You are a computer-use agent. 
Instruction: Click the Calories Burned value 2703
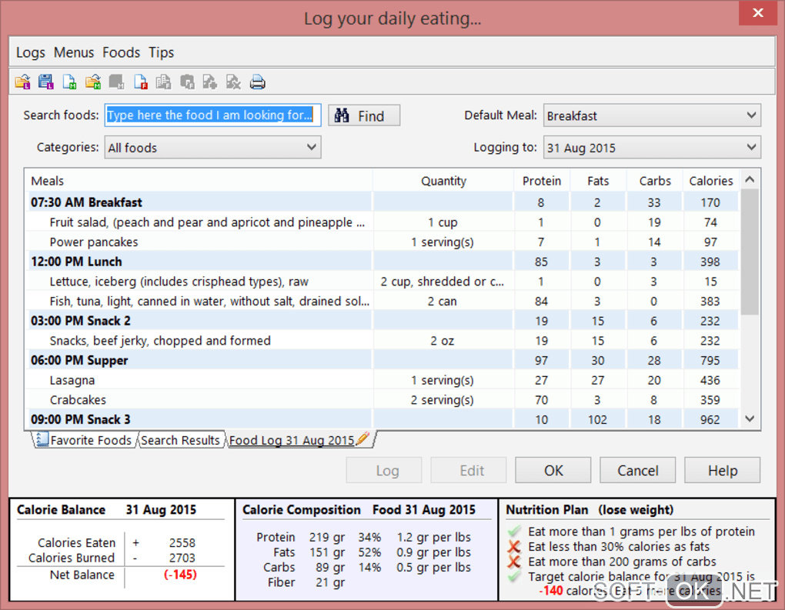click(182, 558)
